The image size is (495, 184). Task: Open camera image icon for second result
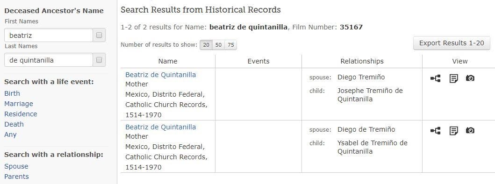click(470, 130)
